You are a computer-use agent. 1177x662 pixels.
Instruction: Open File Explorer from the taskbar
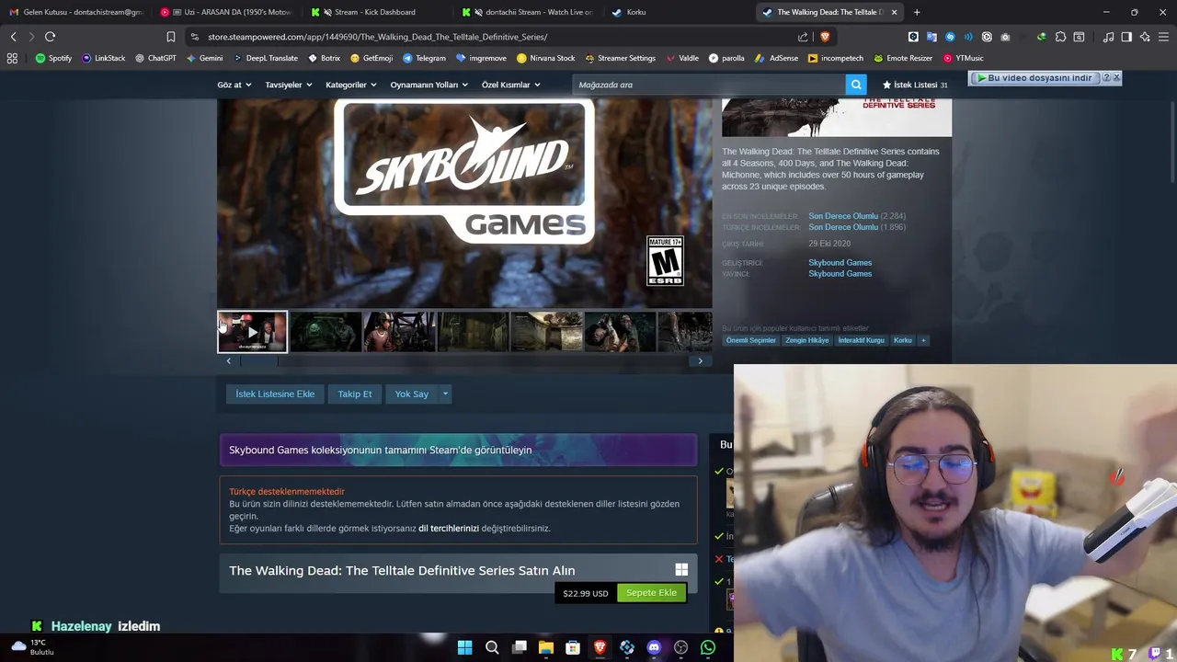(x=546, y=647)
